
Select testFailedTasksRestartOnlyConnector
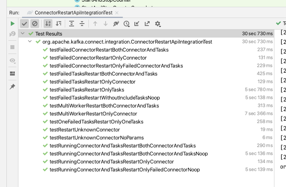coord(146,82)
